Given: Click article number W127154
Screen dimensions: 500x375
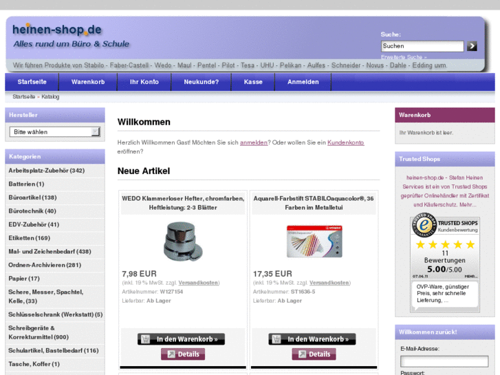Looking at the screenshot, I should [171, 292].
